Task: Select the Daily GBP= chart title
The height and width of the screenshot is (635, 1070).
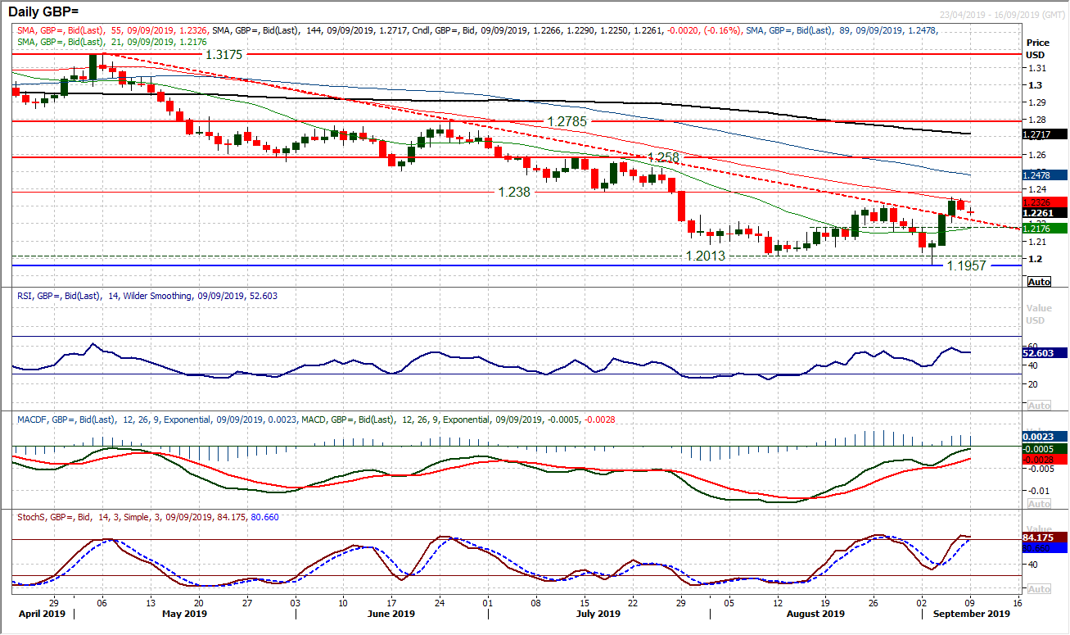Action: tap(43, 11)
